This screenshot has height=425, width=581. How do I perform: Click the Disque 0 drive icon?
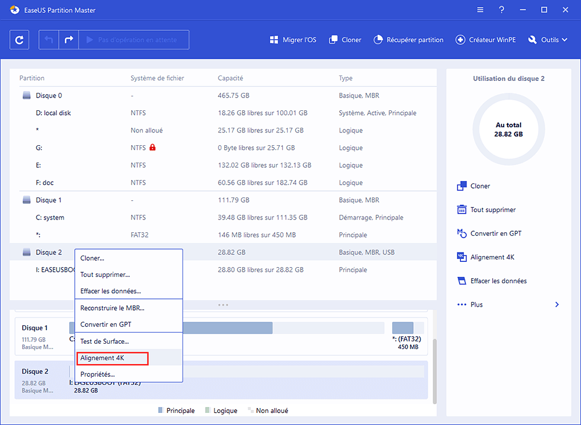27,96
